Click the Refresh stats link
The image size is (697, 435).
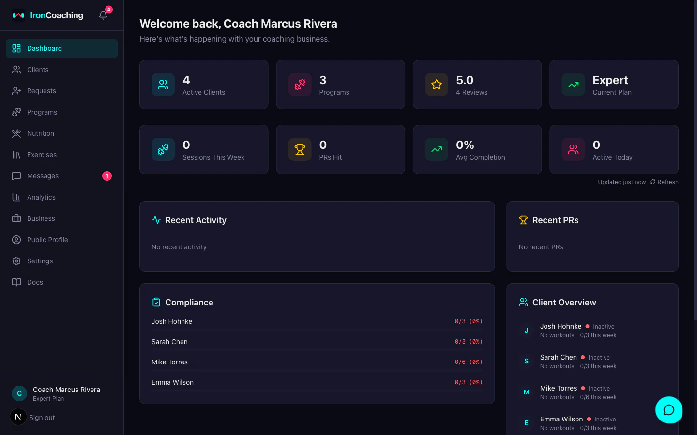coord(664,182)
